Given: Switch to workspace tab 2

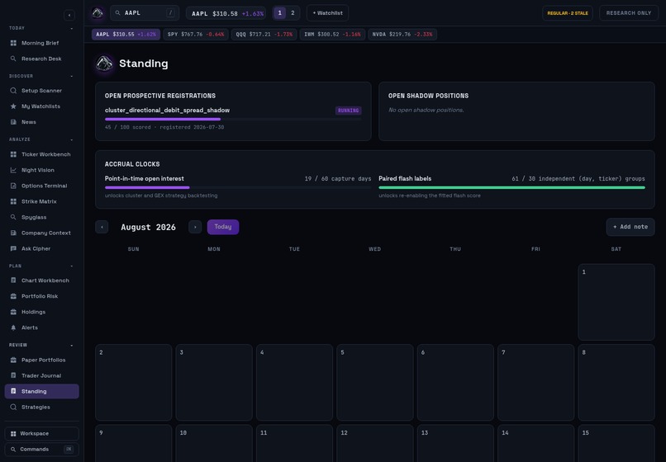Looking at the screenshot, I should (293, 13).
